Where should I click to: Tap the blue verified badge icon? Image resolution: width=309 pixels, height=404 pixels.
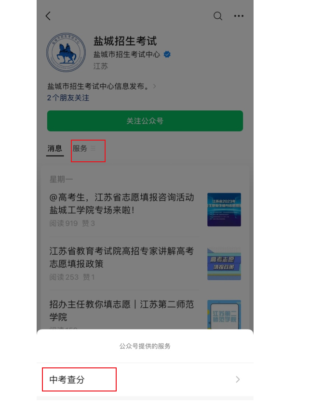167,54
